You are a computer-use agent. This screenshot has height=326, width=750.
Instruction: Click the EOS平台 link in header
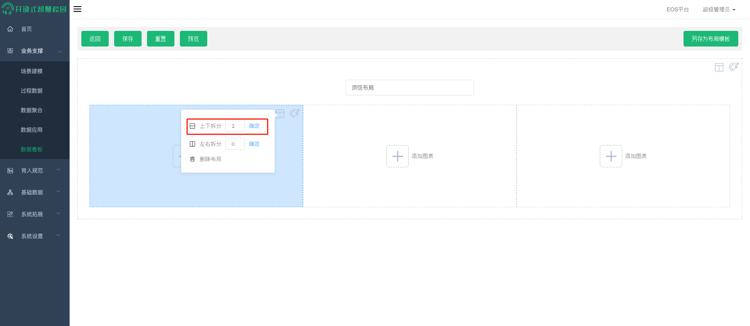[x=678, y=9]
